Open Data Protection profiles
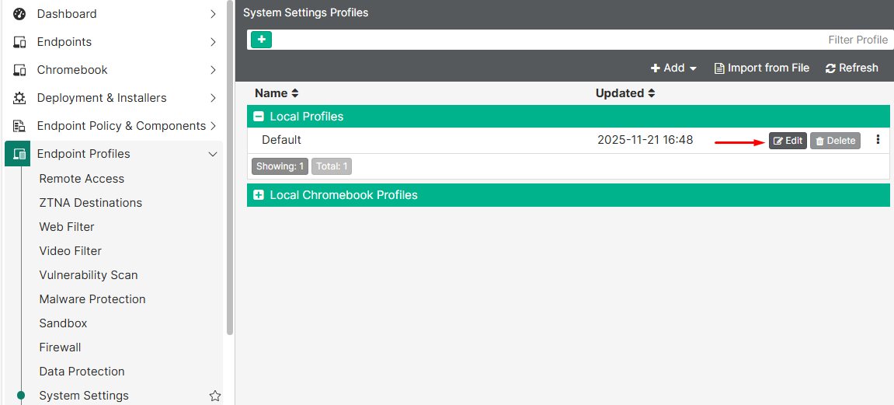This screenshot has width=894, height=405. coord(82,372)
